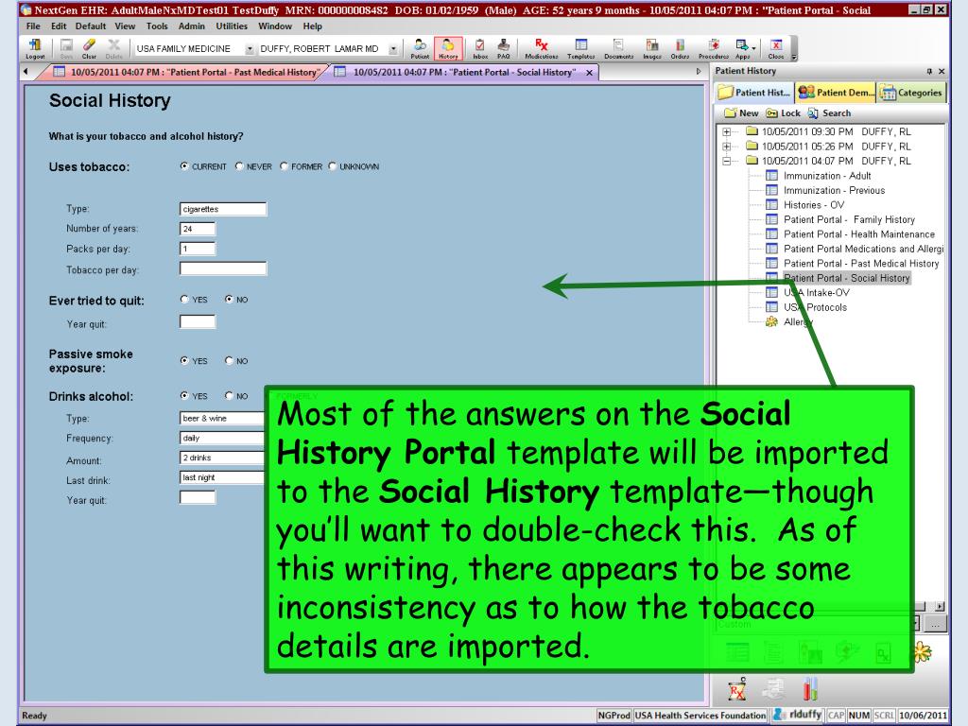Open the Apps toolbar icon
The height and width of the screenshot is (726, 968).
click(742, 48)
